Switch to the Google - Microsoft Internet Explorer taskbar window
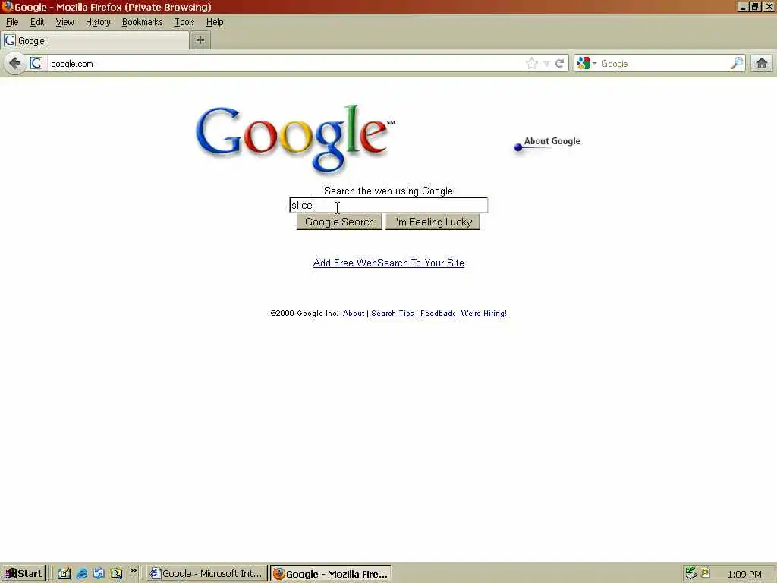Image resolution: width=777 pixels, height=583 pixels. (x=206, y=574)
